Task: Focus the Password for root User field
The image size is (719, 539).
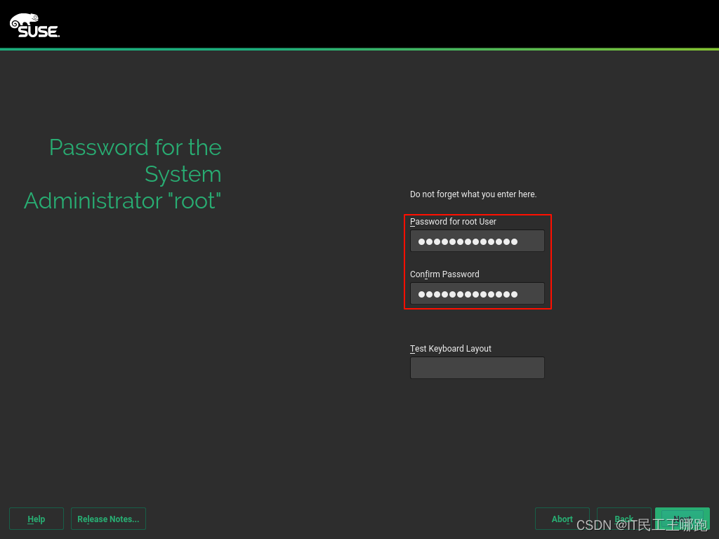Action: click(477, 240)
